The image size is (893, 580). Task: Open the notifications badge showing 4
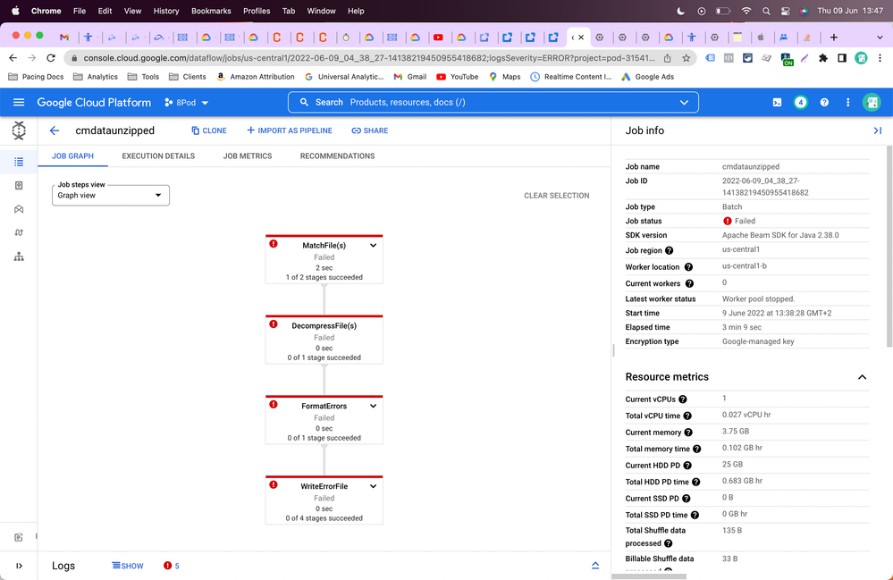(801, 103)
